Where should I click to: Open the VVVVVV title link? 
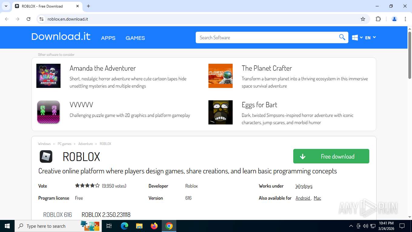tap(81, 105)
